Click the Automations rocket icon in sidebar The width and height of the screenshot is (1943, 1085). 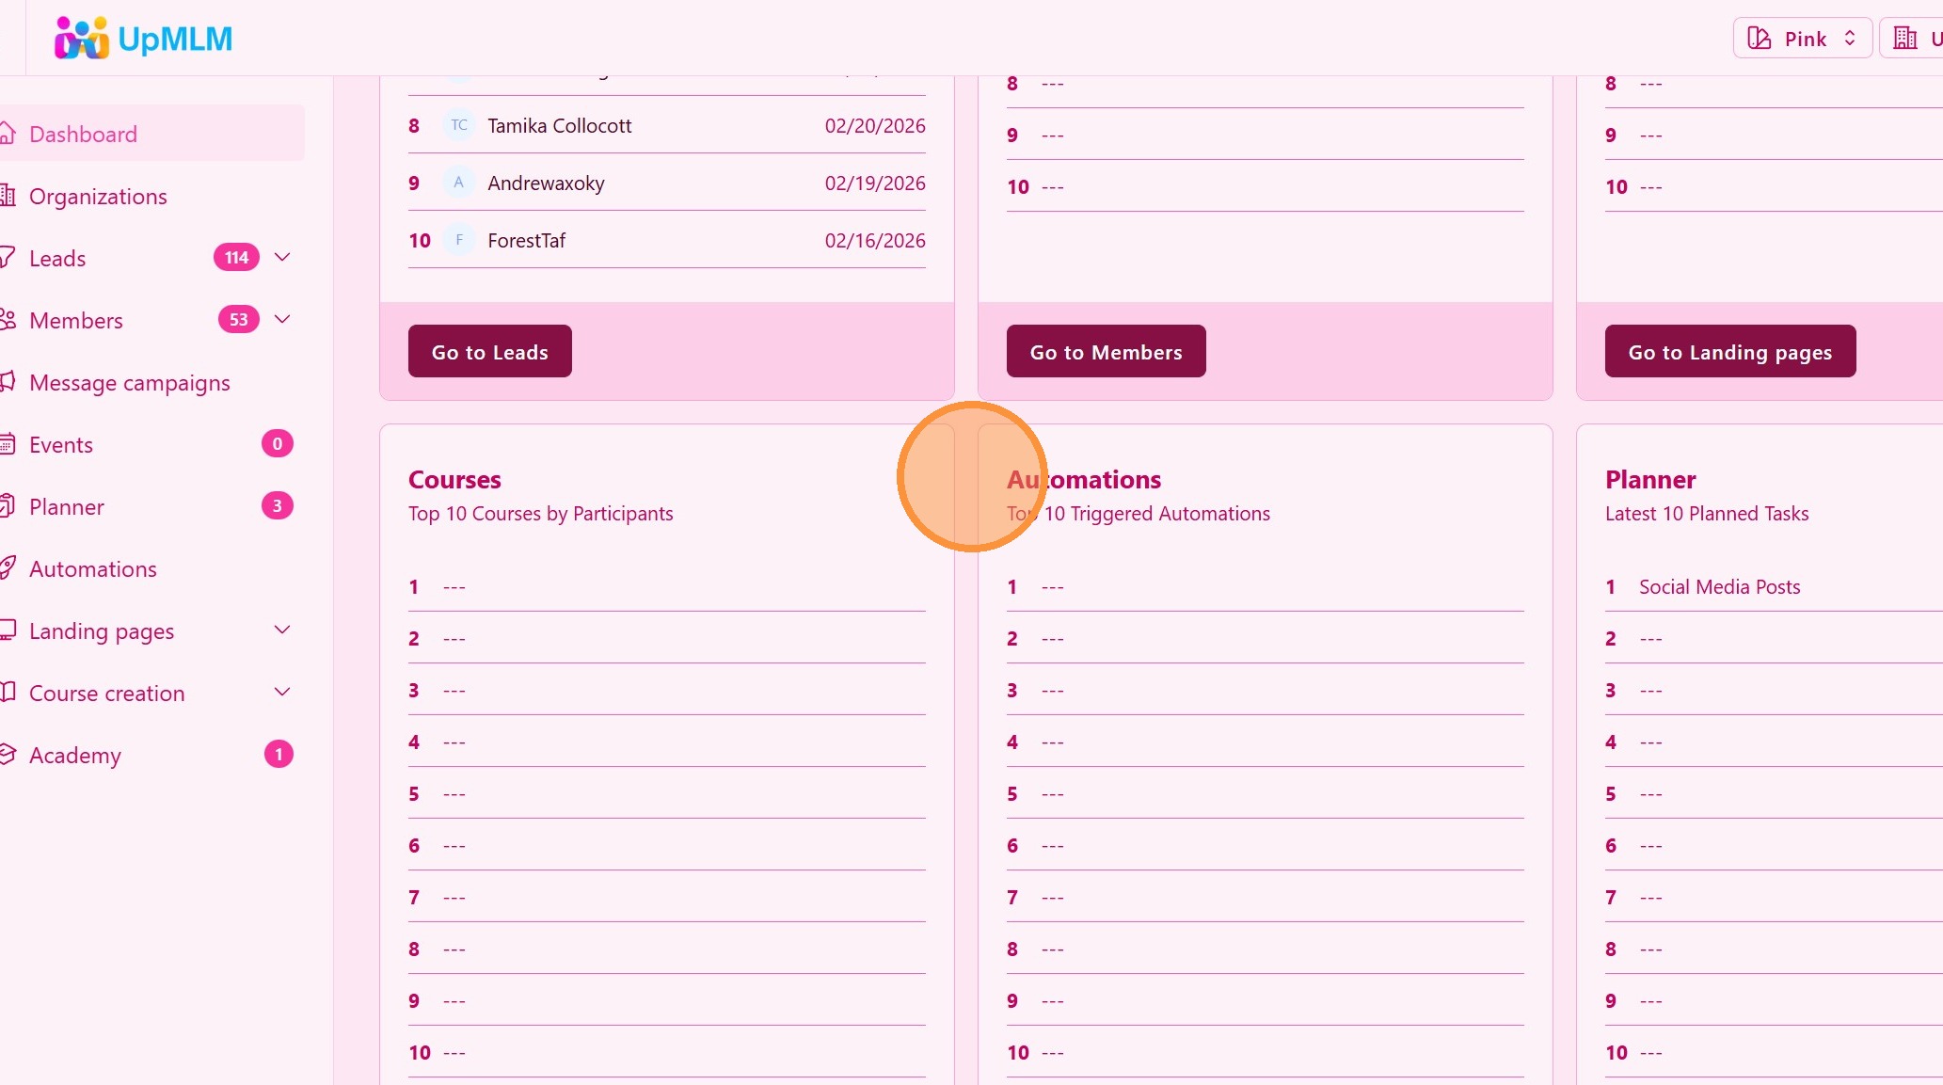(8, 568)
